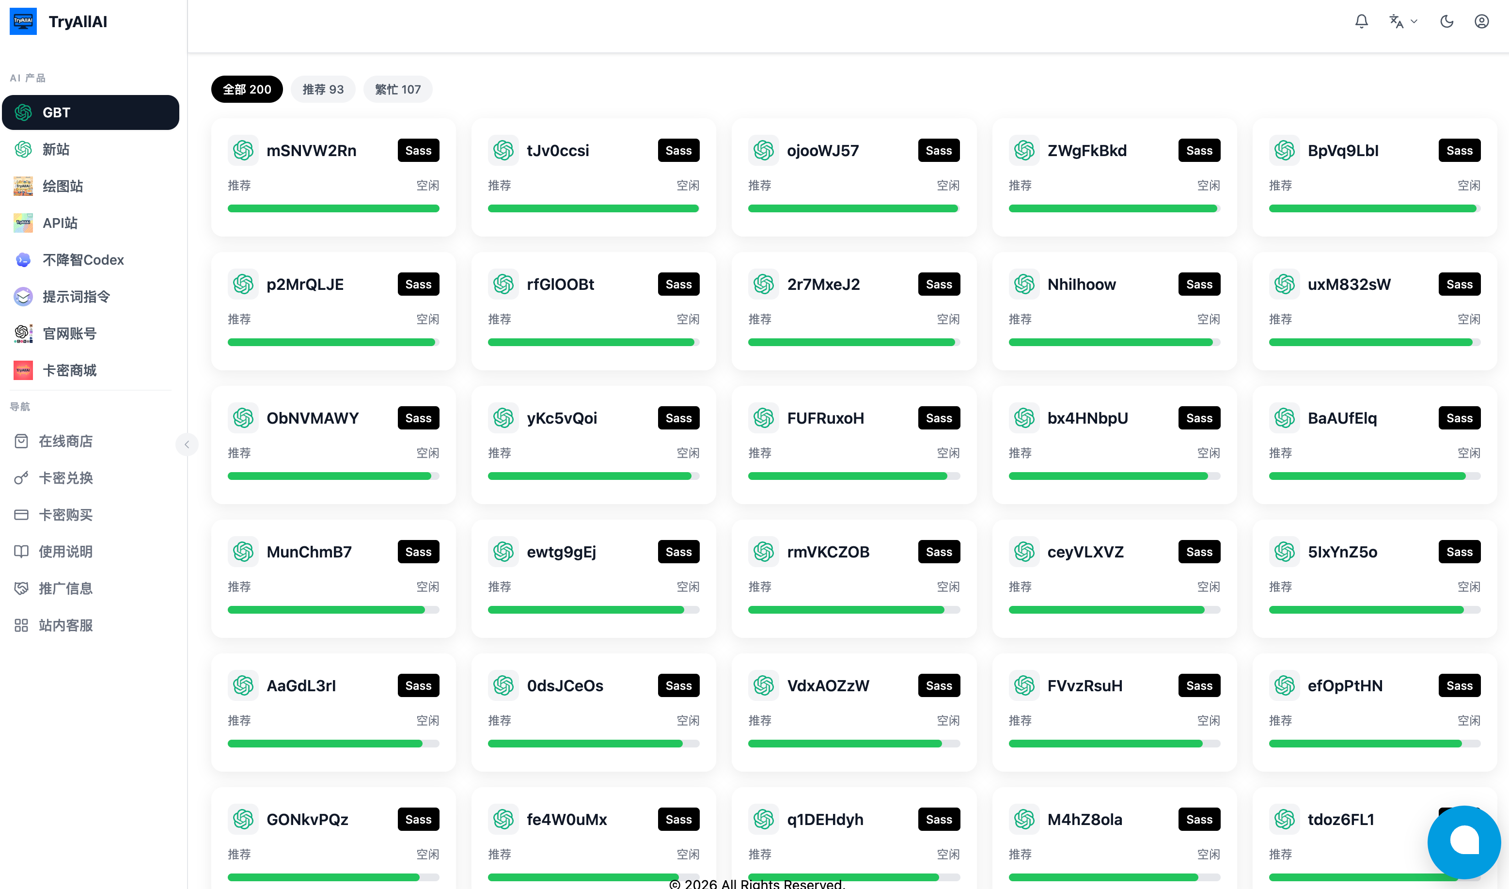Click the 提示词指令 icon
This screenshot has width=1509, height=889.
pos(23,297)
